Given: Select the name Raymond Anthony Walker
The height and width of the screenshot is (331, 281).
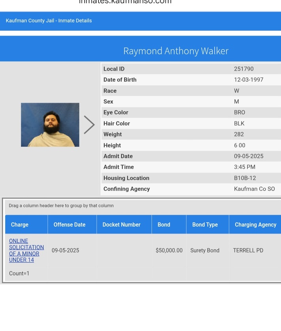Looking at the screenshot, I should point(176,51).
